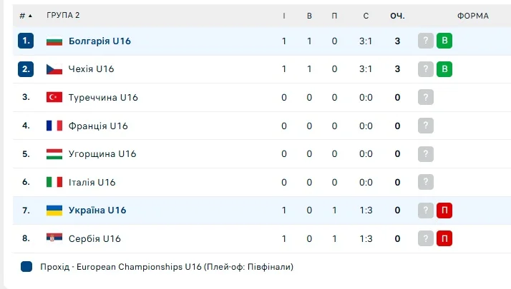Click the Italy flag icon

(x=54, y=182)
